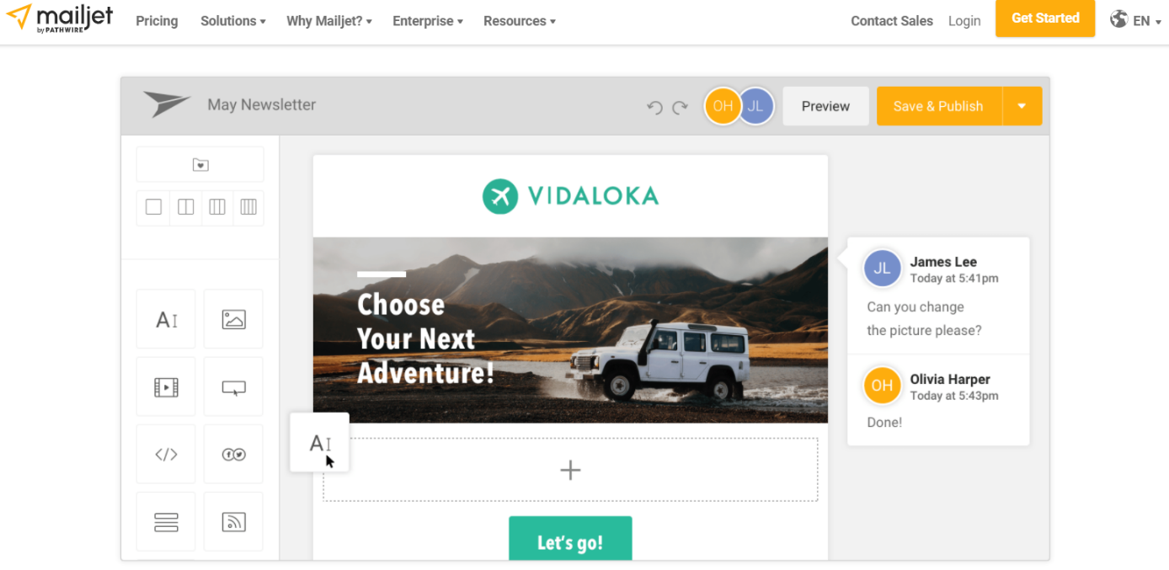
Task: Expand the Solutions menu
Action: pos(233,21)
